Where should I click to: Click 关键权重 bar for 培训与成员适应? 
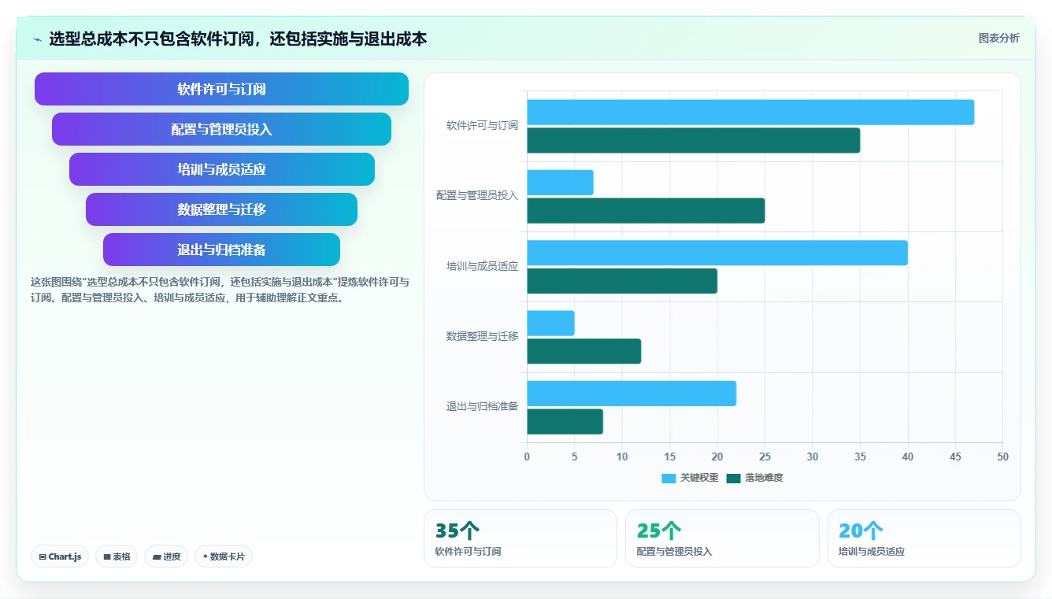pyautogui.click(x=717, y=253)
